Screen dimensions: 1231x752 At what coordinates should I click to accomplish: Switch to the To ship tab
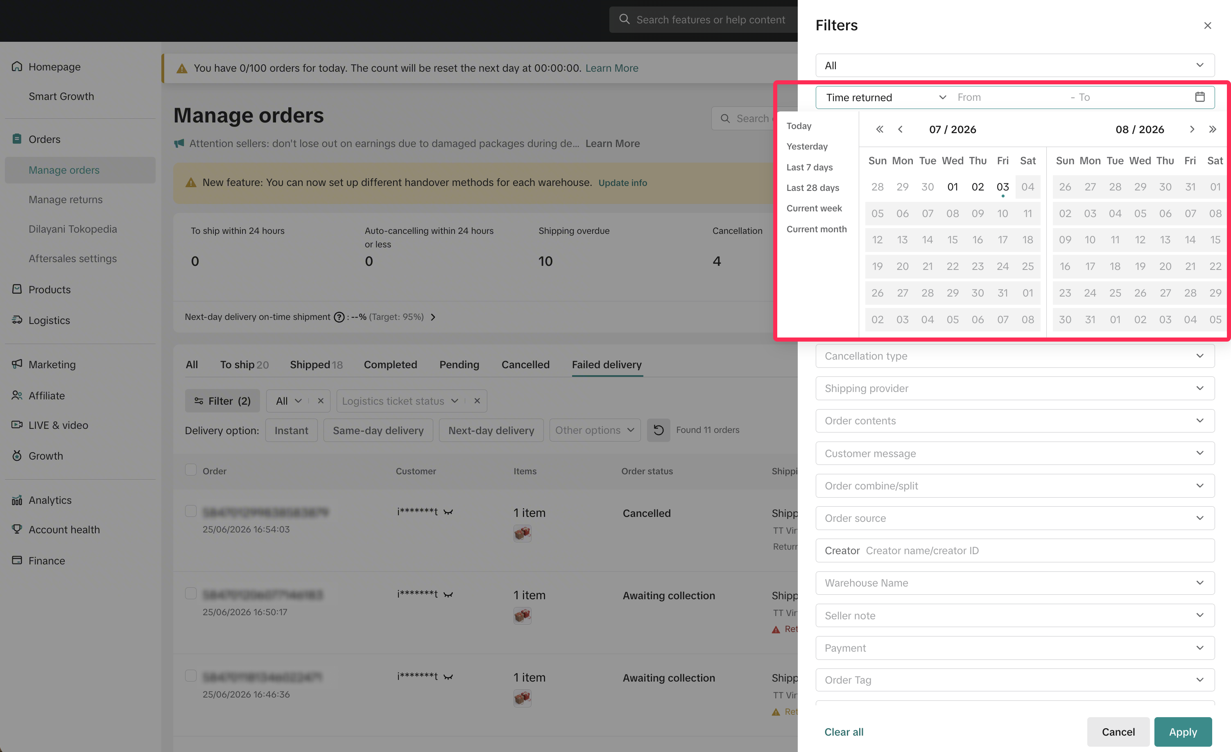click(x=244, y=365)
